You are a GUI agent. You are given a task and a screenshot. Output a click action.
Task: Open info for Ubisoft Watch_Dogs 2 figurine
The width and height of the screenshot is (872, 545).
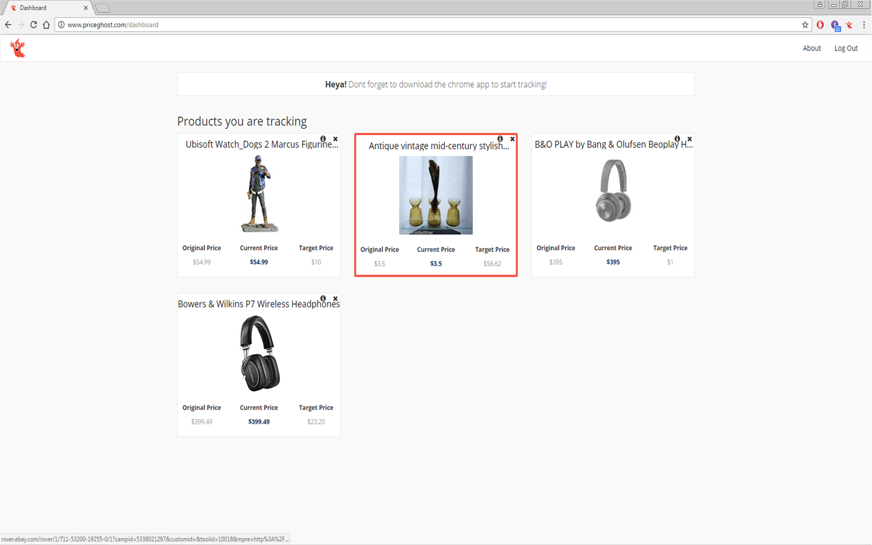point(323,139)
